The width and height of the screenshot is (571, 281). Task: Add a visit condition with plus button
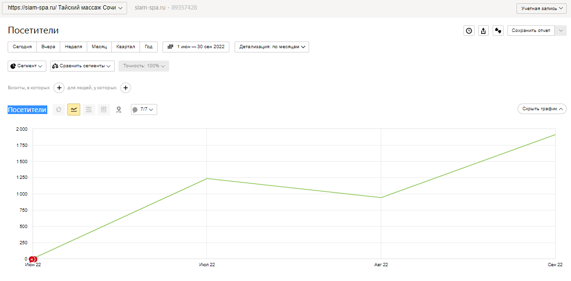(x=59, y=88)
